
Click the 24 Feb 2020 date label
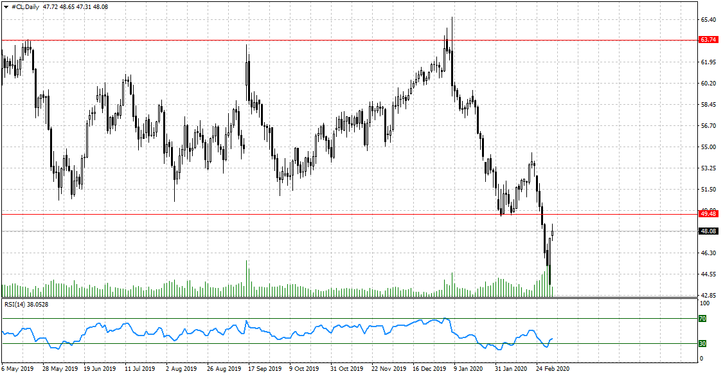pyautogui.click(x=553, y=369)
